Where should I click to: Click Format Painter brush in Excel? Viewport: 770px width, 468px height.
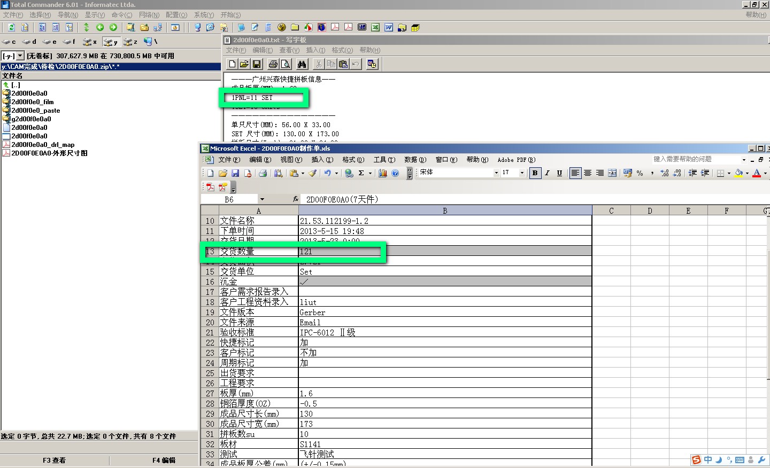312,173
